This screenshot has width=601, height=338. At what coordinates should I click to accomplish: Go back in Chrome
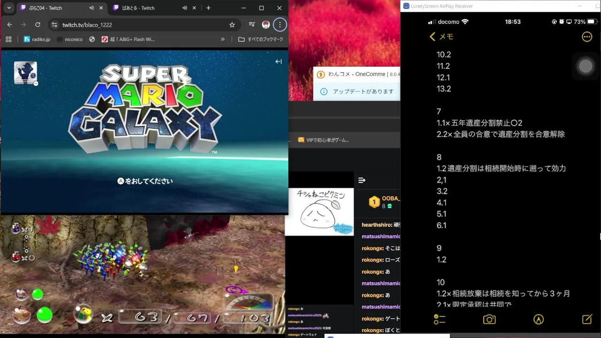tap(10, 24)
